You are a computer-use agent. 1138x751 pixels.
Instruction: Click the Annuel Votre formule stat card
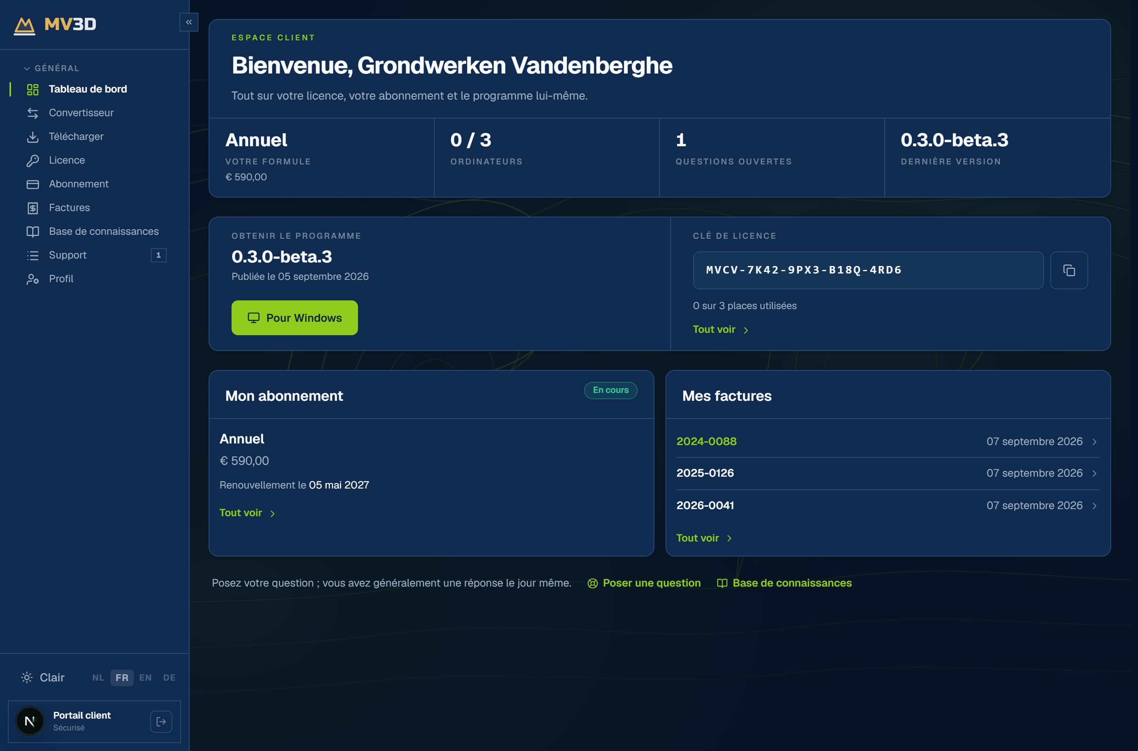[322, 158]
